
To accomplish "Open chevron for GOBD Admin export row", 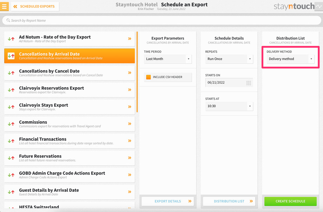I will 130,175.
